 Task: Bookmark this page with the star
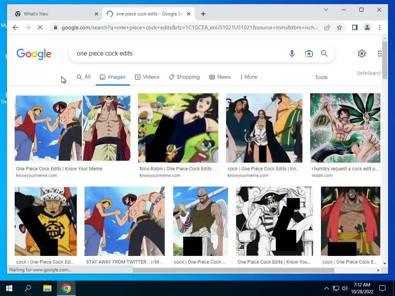[339, 27]
